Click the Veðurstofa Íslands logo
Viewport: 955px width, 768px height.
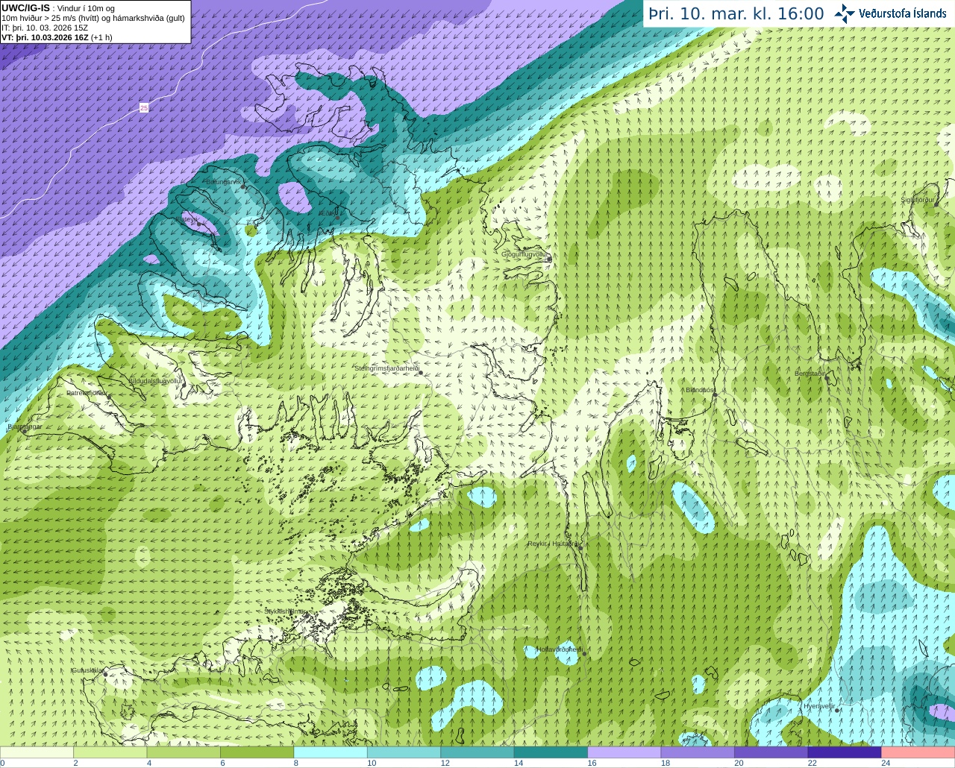coord(890,13)
